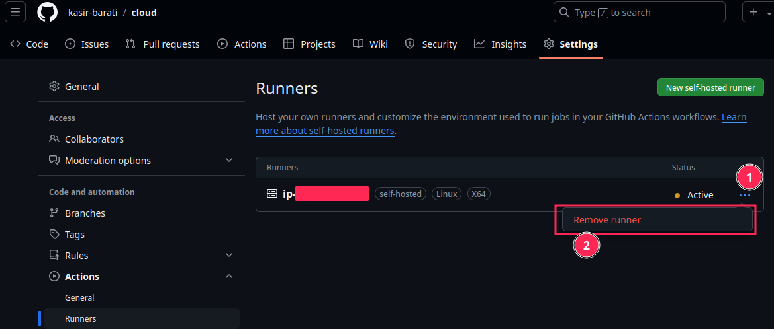Click the Rules icon in sidebar
The width and height of the screenshot is (774, 329).
click(x=54, y=255)
